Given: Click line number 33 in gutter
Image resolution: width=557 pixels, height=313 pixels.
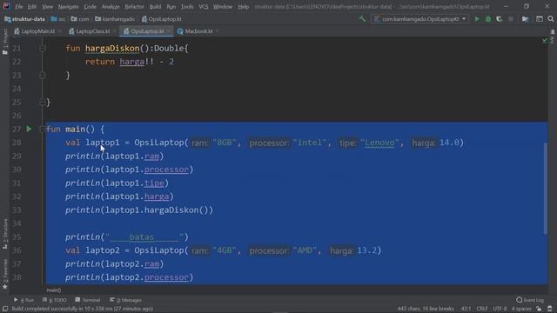Looking at the screenshot, I should pos(17,210).
